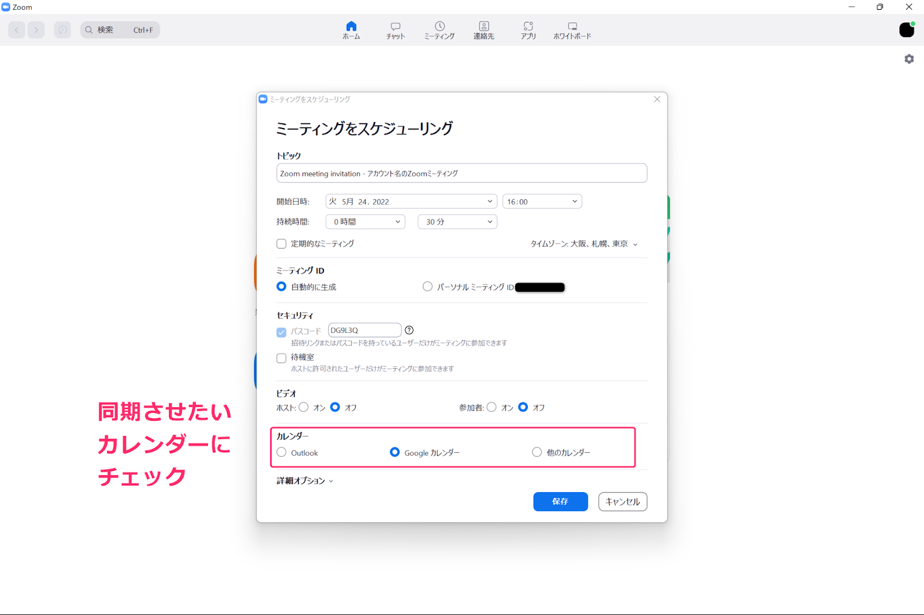Minimize the Zoom window

851,7
